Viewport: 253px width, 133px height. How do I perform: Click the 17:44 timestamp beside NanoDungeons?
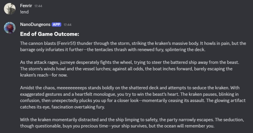point(67,25)
